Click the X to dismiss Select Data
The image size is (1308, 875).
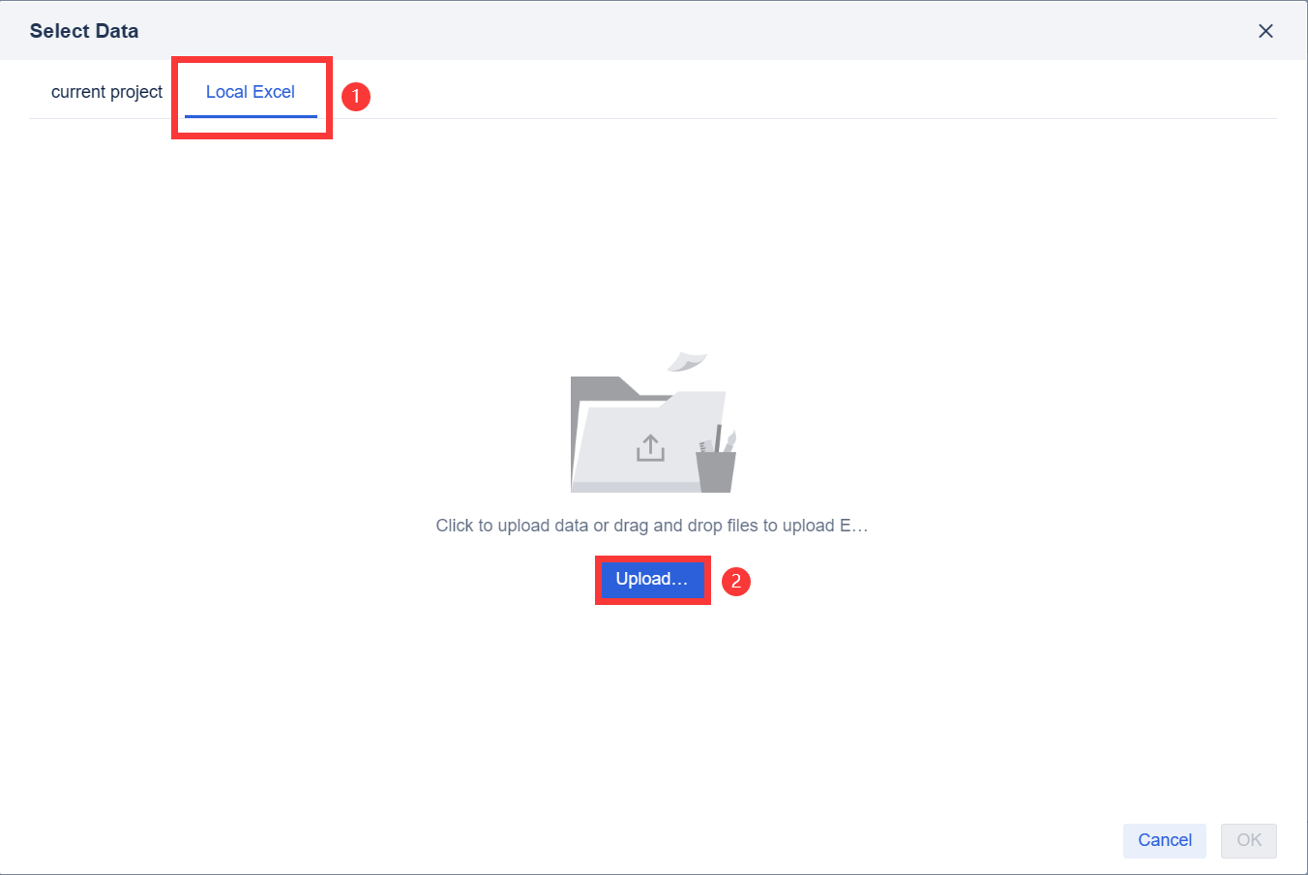pos(1265,30)
